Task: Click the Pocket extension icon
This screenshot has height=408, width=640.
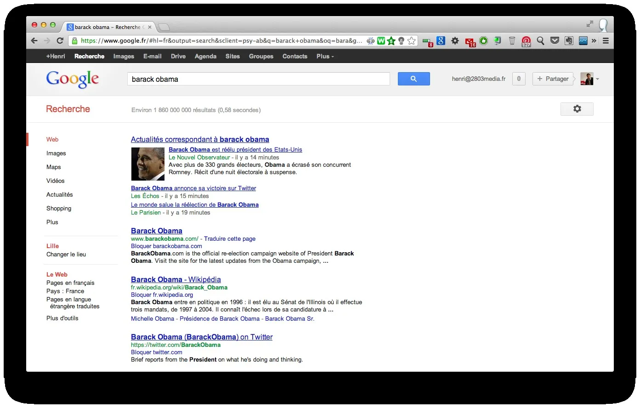Action: tap(555, 41)
